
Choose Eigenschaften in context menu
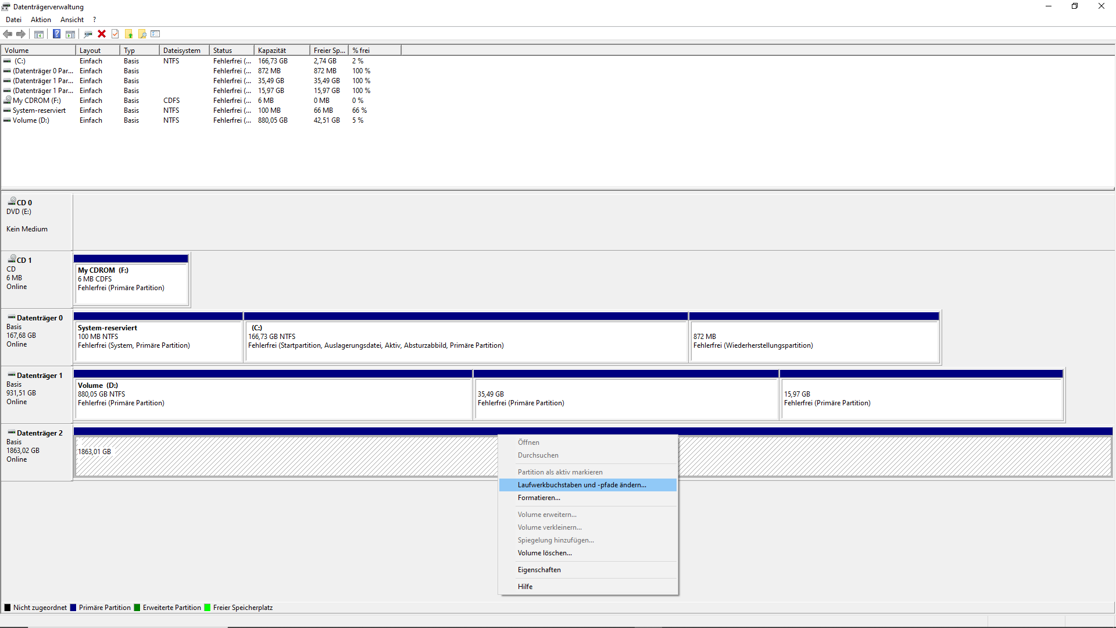(588, 570)
